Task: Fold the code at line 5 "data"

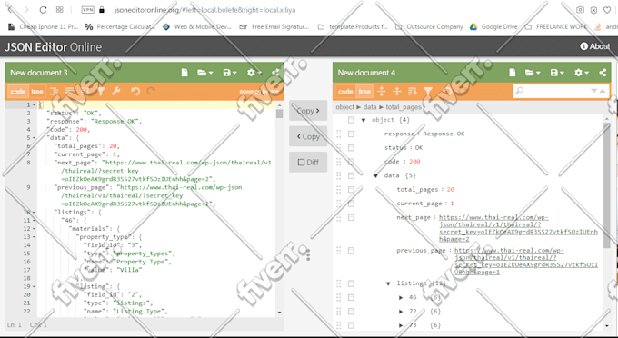Action: 34,138
